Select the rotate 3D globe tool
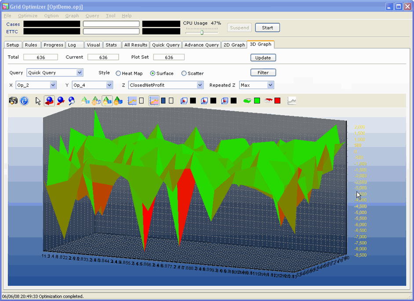Screen dimensions: 414x301 [x=49, y=101]
